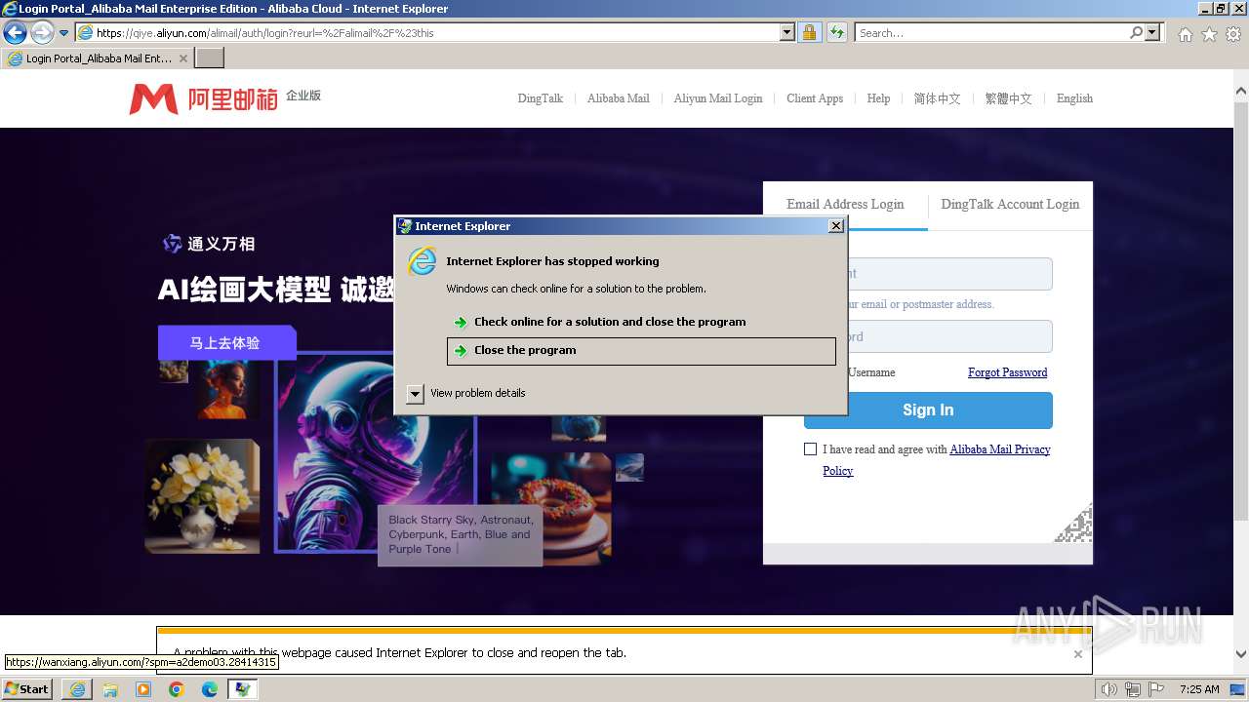
Task: Open a new blank tab
Action: point(210,58)
